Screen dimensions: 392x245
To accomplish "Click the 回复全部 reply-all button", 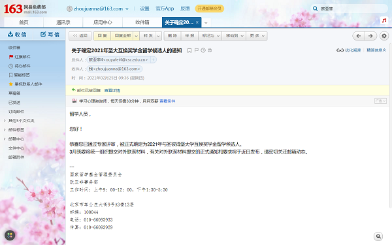I will (122, 36).
